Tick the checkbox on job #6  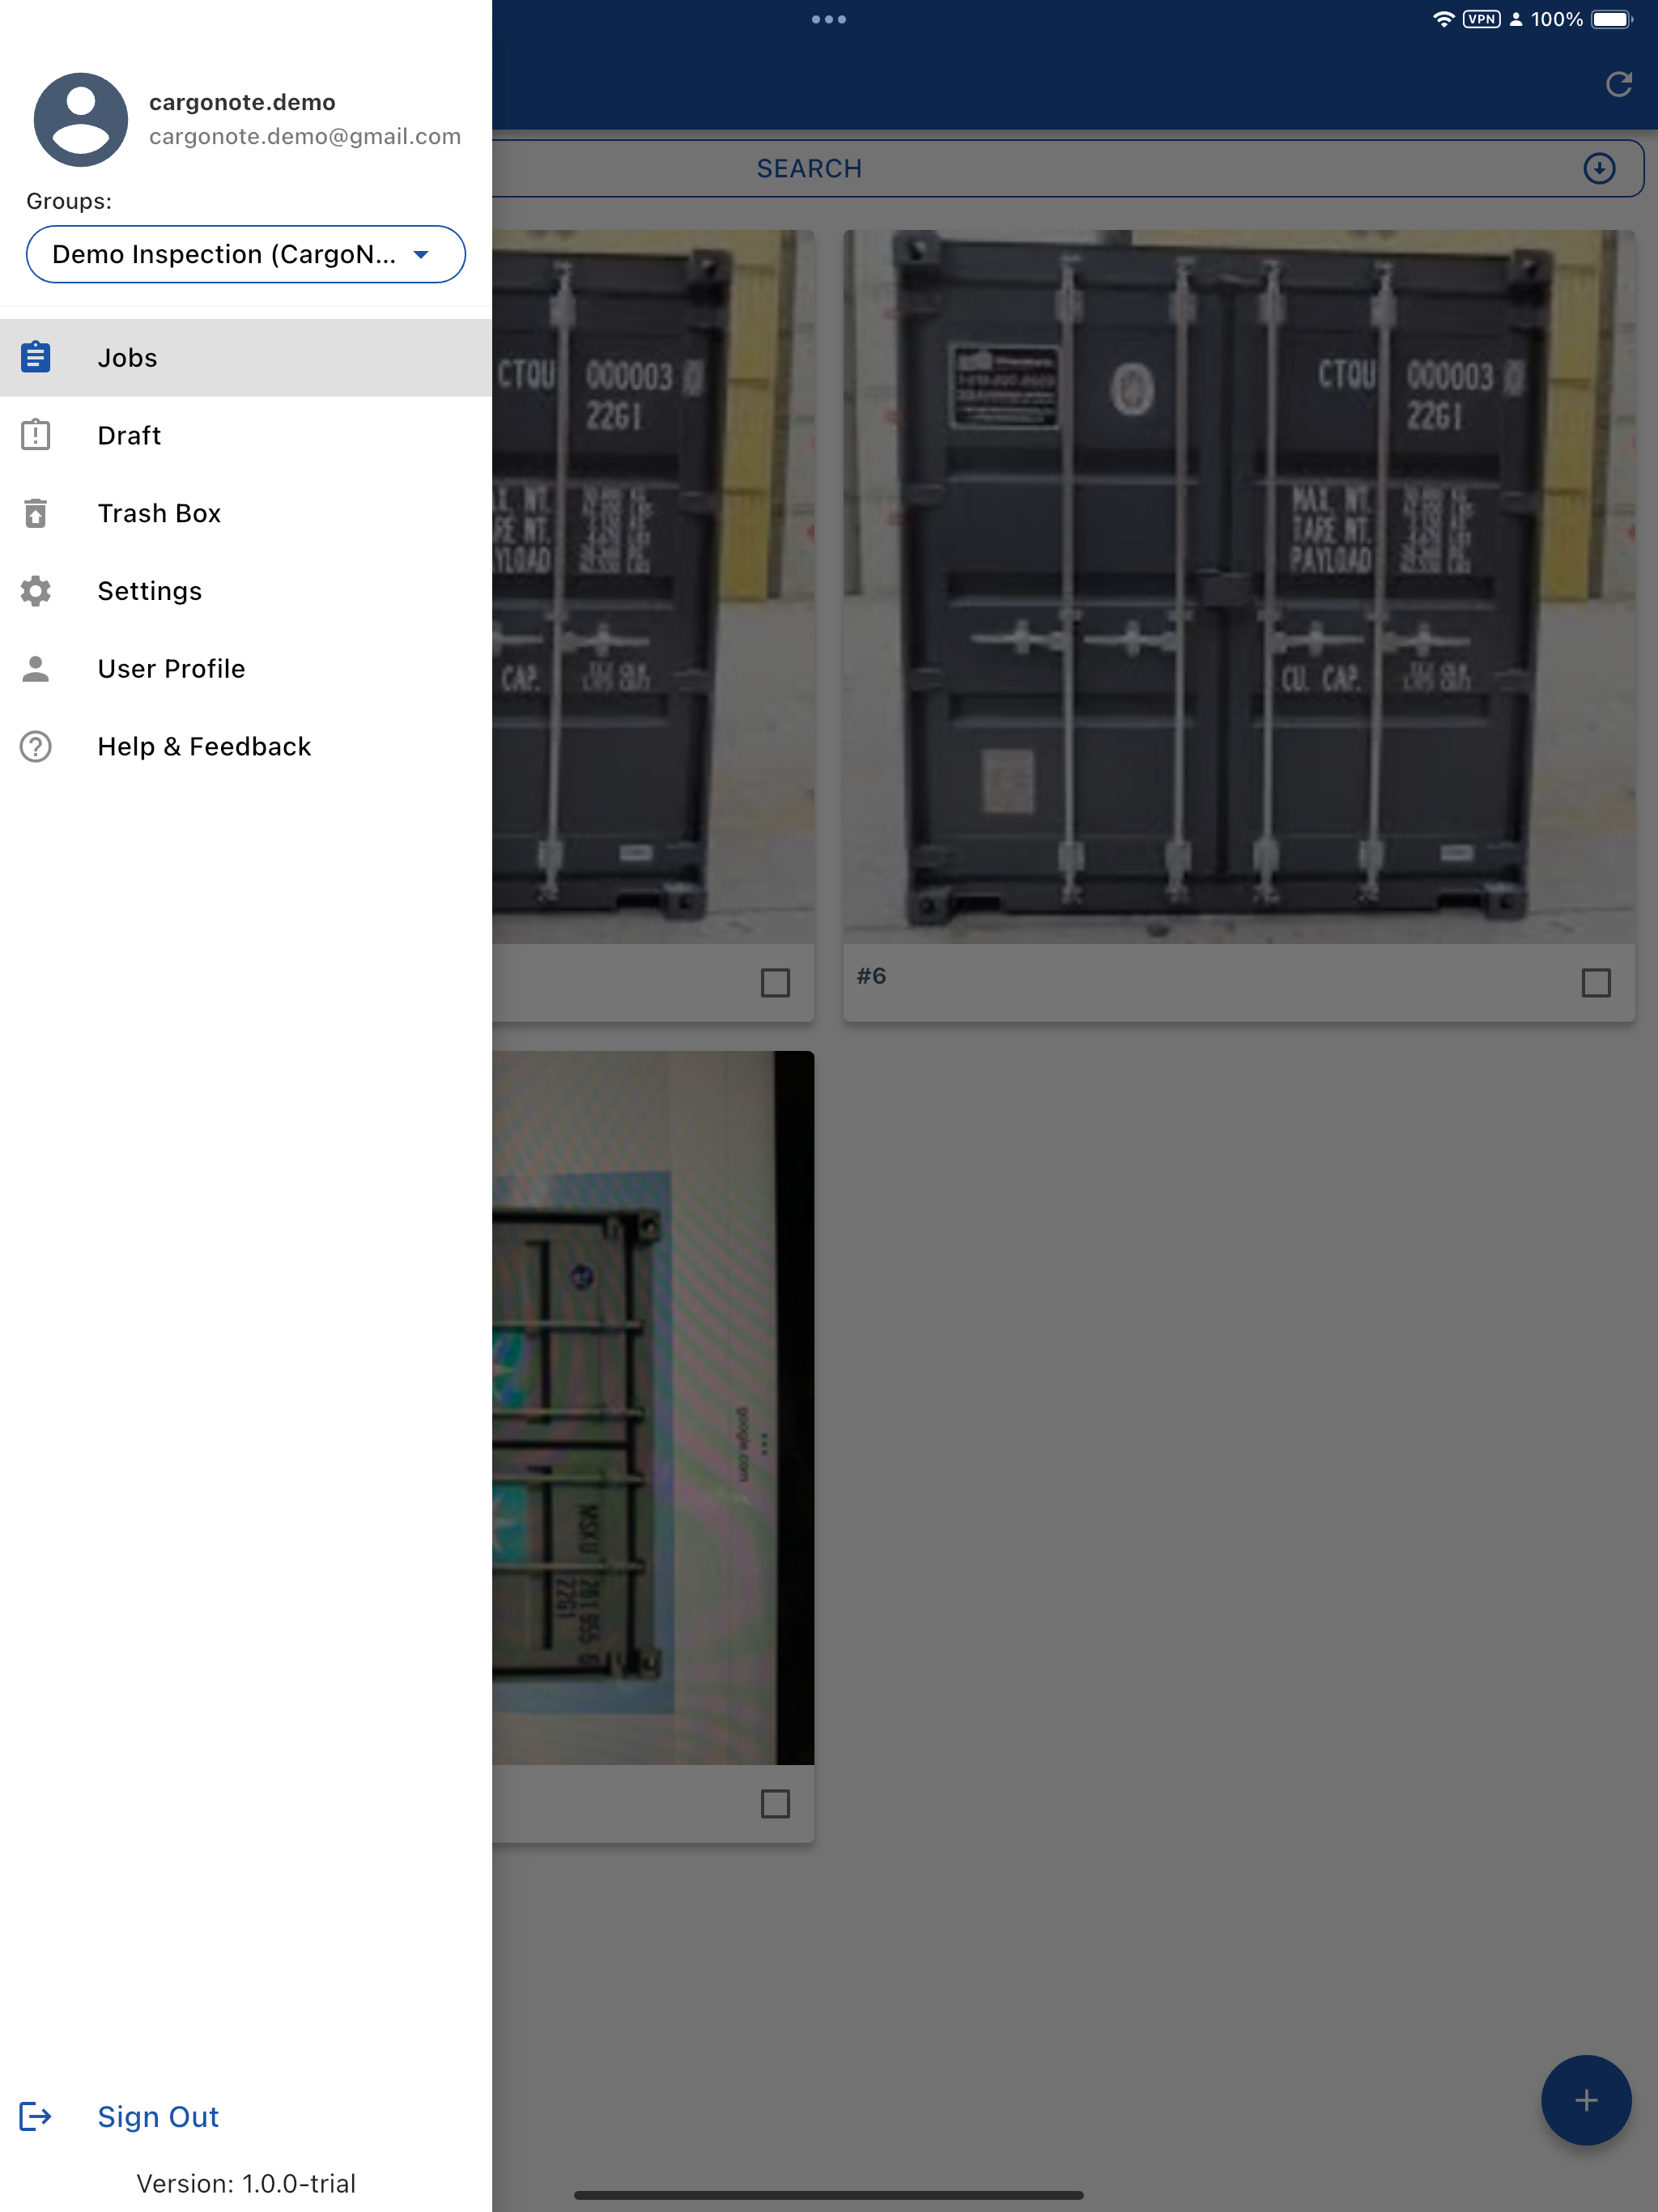point(1596,983)
